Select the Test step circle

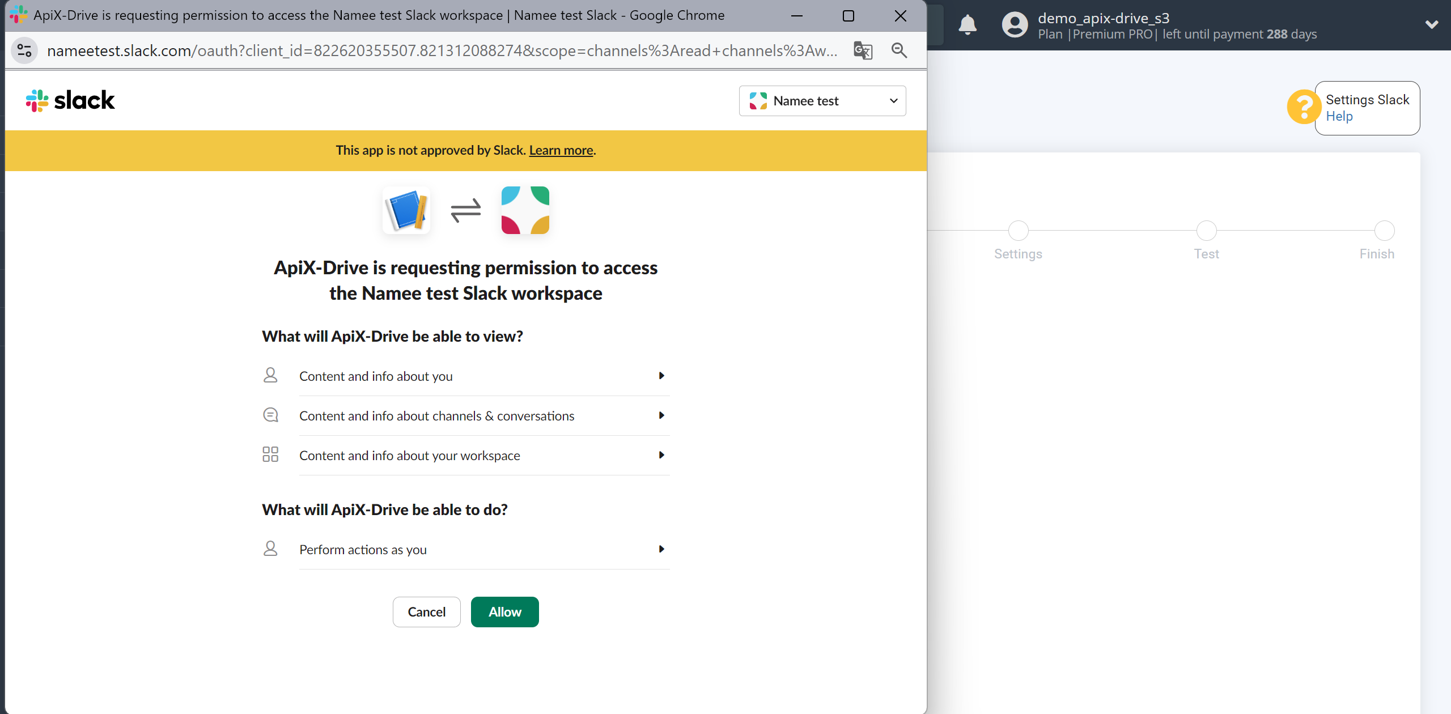[x=1206, y=231]
